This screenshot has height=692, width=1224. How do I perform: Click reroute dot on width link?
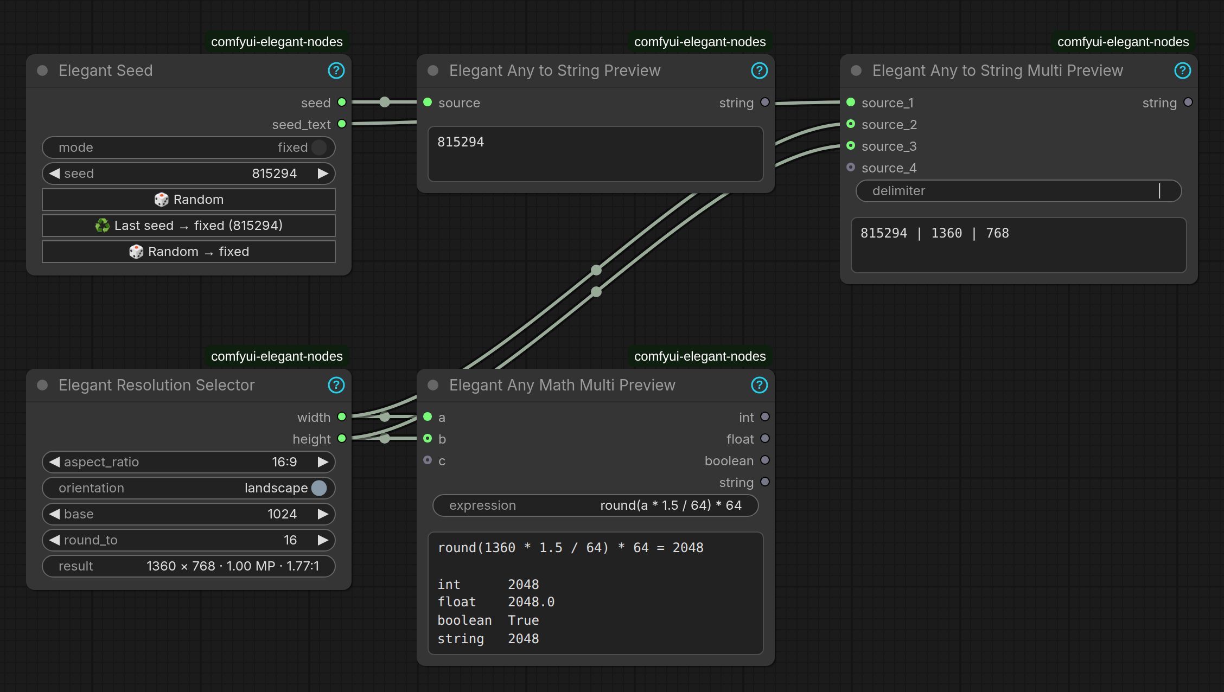tap(385, 417)
